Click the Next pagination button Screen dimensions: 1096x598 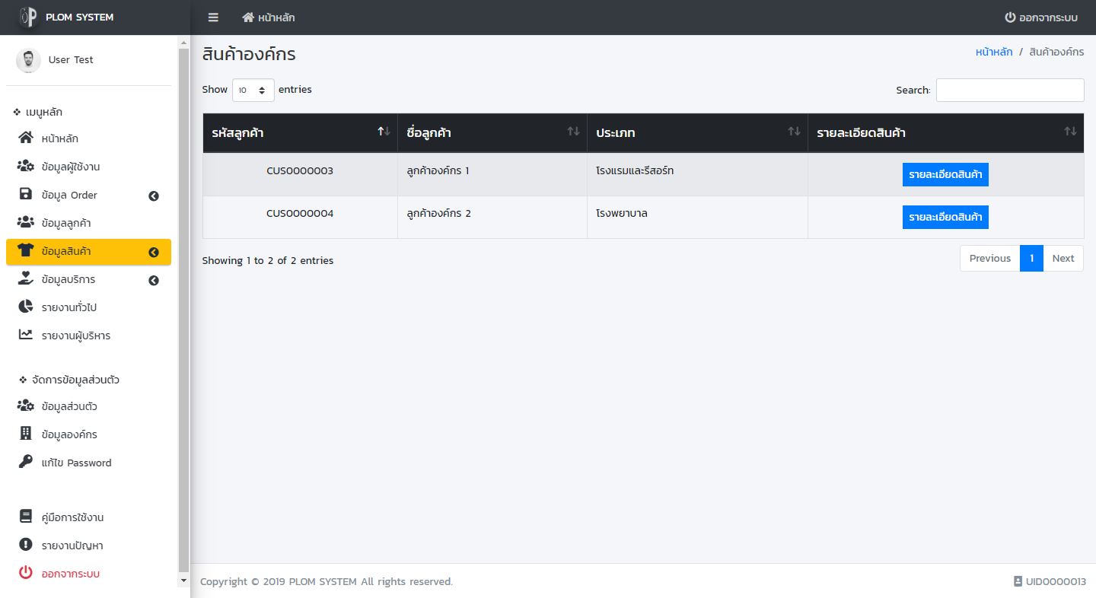(x=1063, y=258)
